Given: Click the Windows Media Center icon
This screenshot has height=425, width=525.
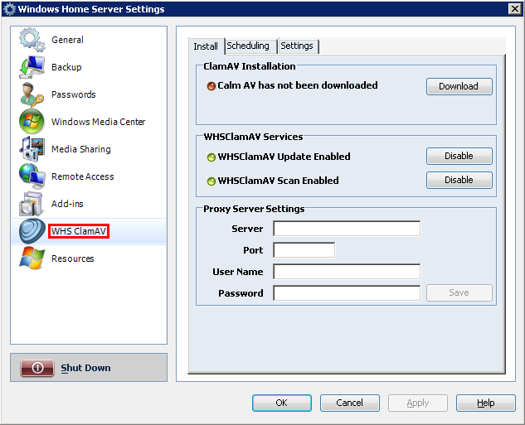Looking at the screenshot, I should [32, 122].
